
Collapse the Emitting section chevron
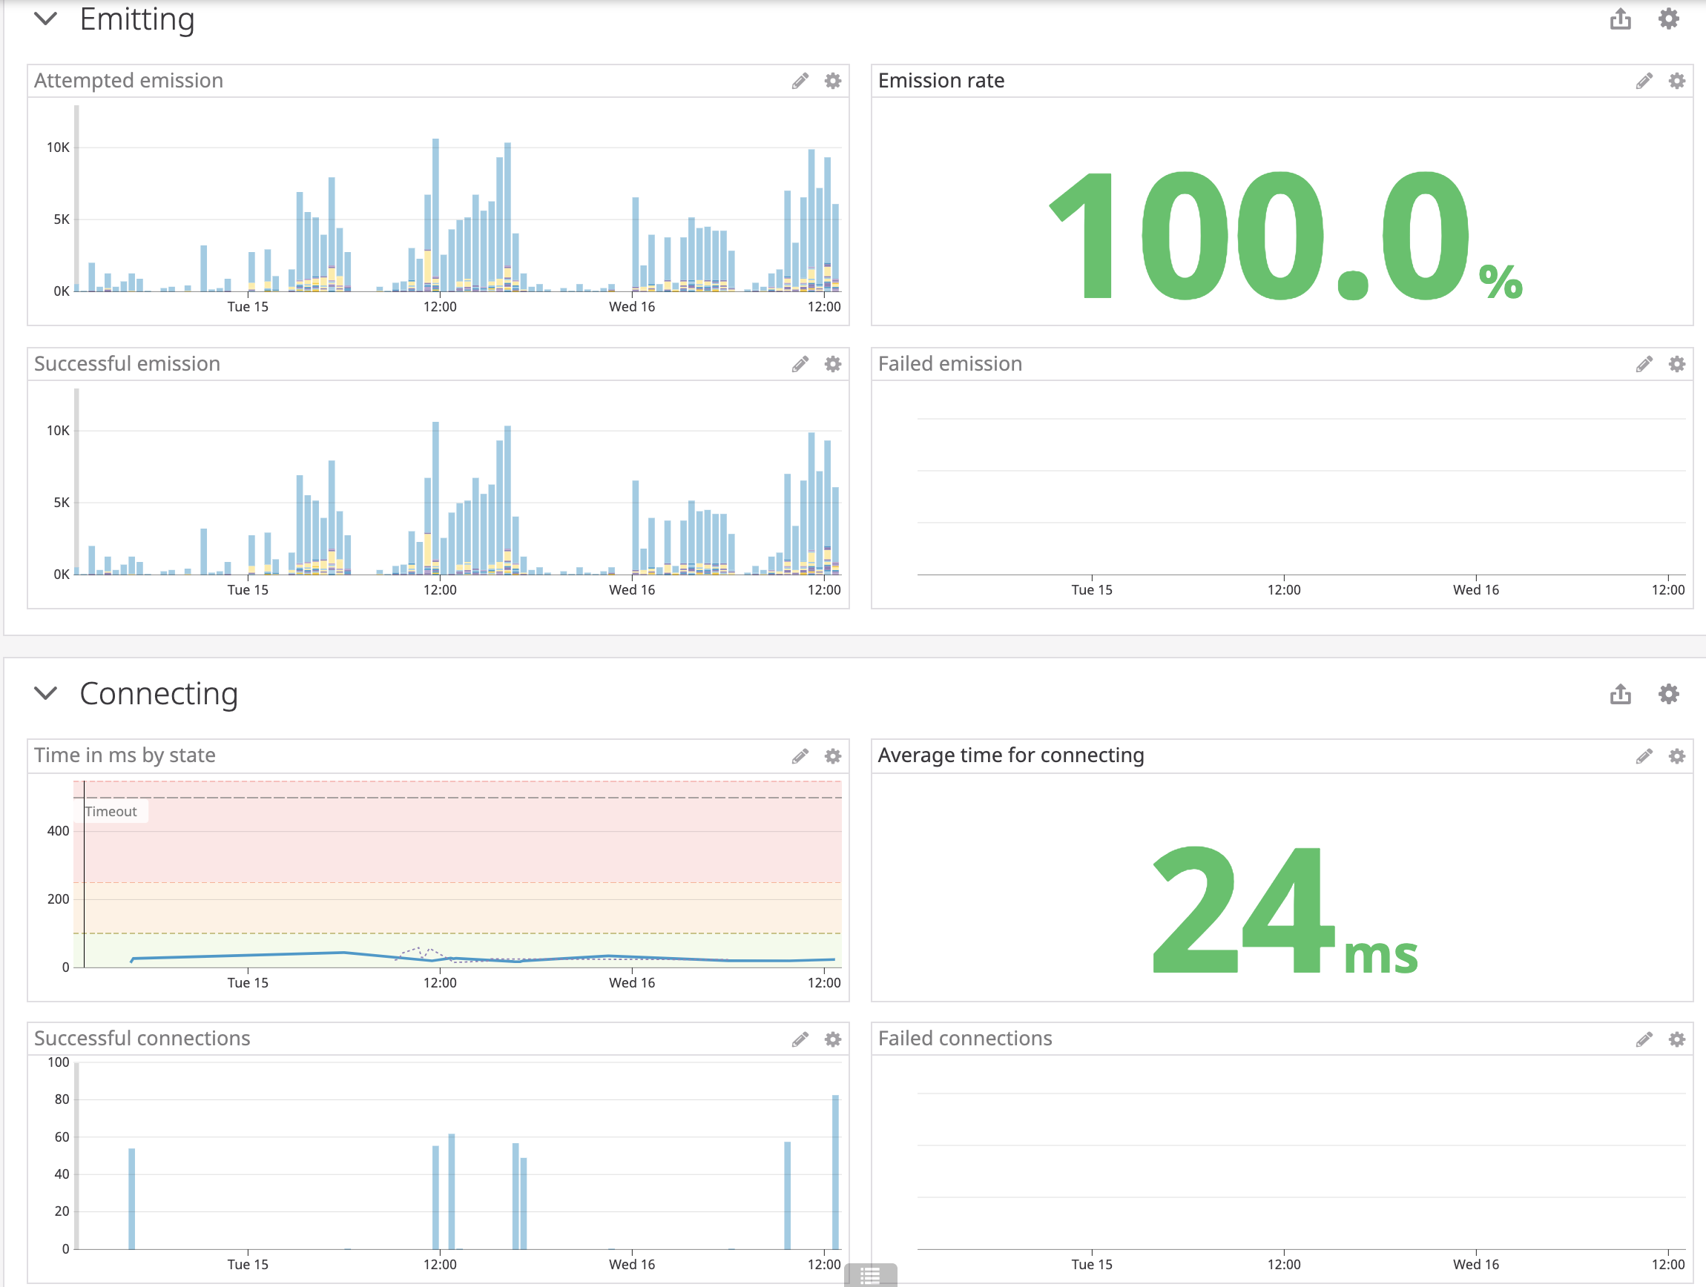click(x=46, y=19)
